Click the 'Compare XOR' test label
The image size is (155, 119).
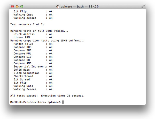(22, 47)
